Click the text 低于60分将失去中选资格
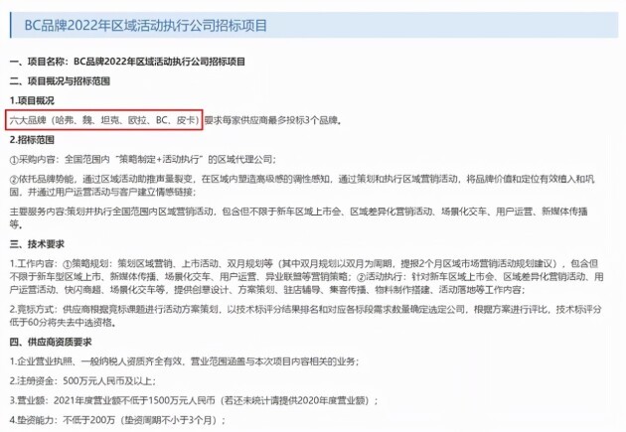The width and height of the screenshot is (626, 432). point(62,323)
